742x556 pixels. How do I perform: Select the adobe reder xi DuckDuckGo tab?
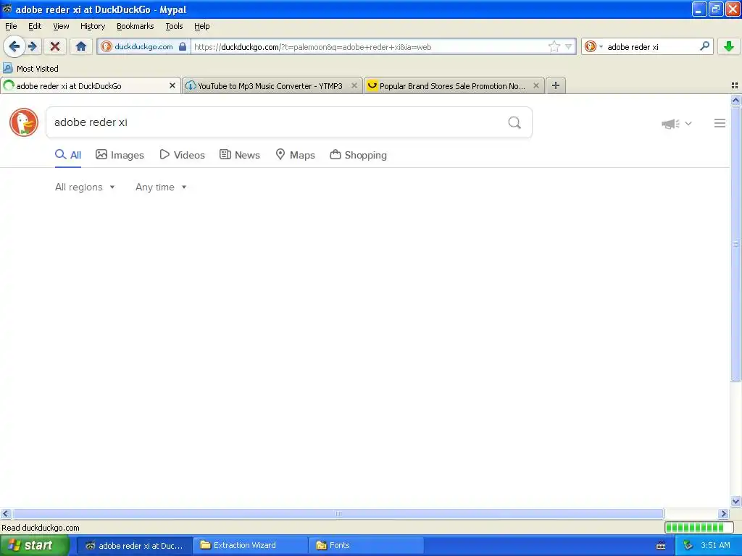click(90, 85)
